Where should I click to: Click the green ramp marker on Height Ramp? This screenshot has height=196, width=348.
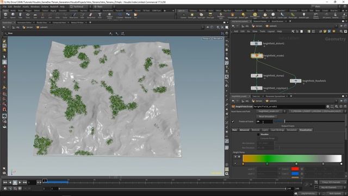[x=267, y=164]
